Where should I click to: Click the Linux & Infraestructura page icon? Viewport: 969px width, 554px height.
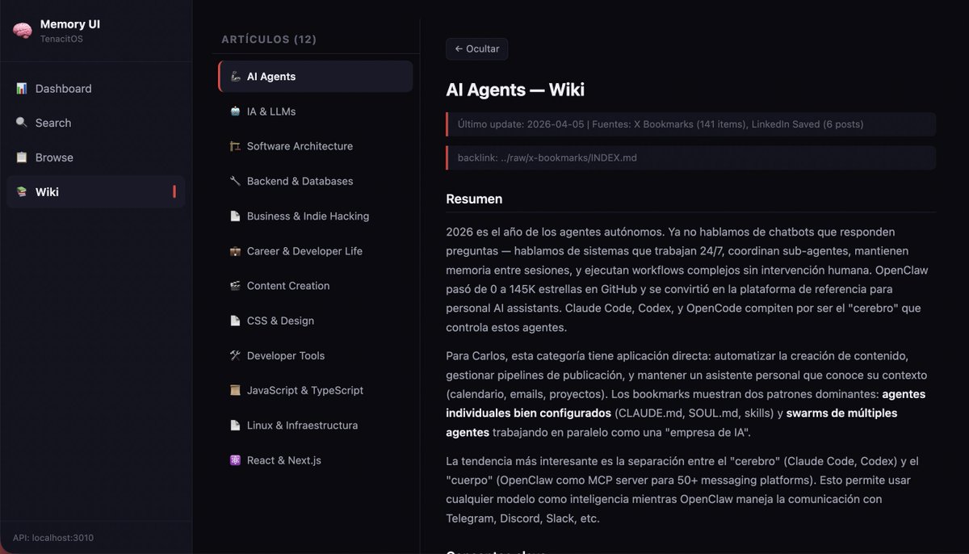[x=235, y=426]
